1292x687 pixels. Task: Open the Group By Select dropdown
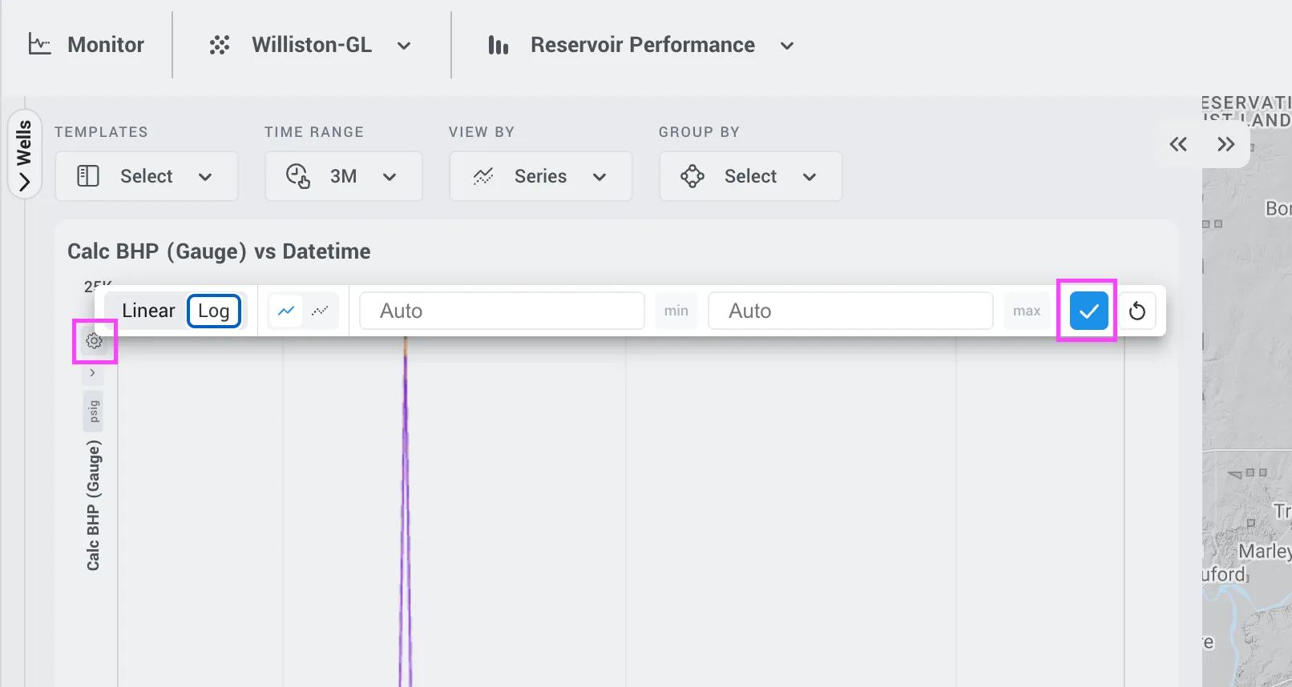pos(751,176)
